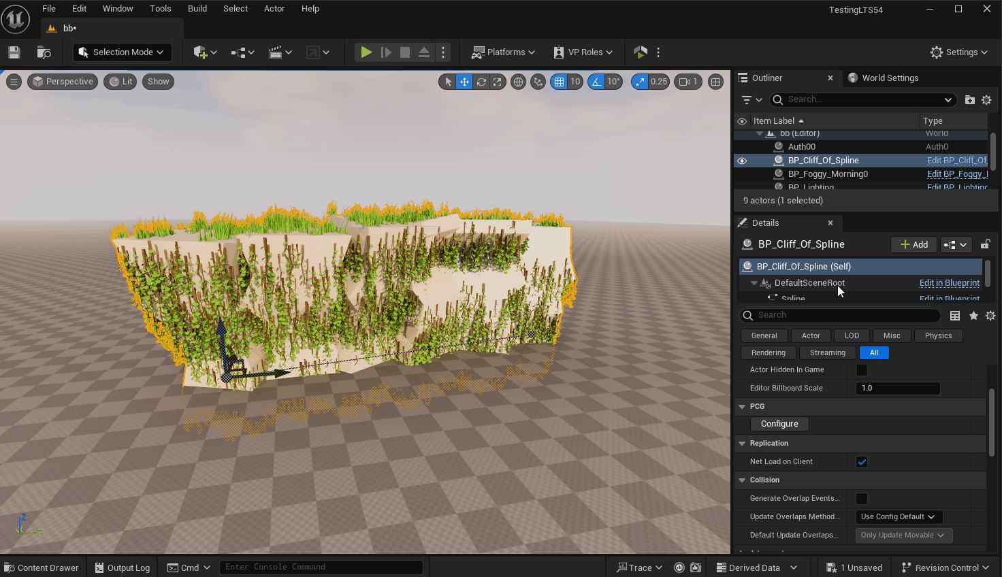The height and width of the screenshot is (577, 1002).
Task: Open the VP Roles dropdown
Action: [583, 52]
